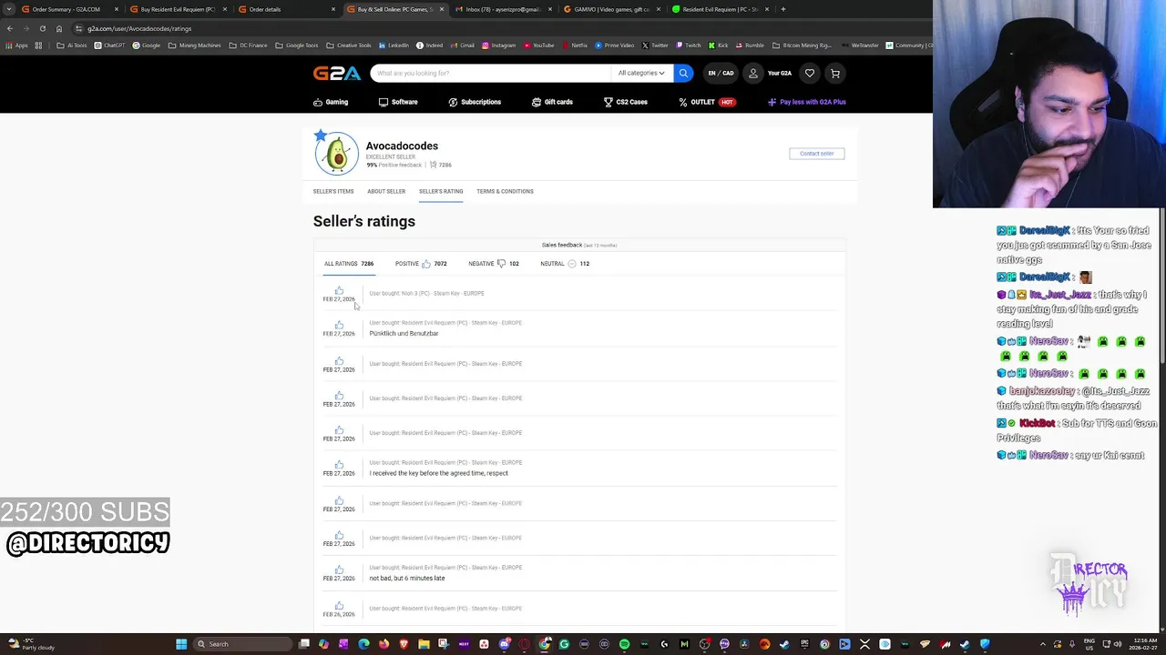The image size is (1166, 655).
Task: Click the browser reload button
Action: [x=42, y=28]
